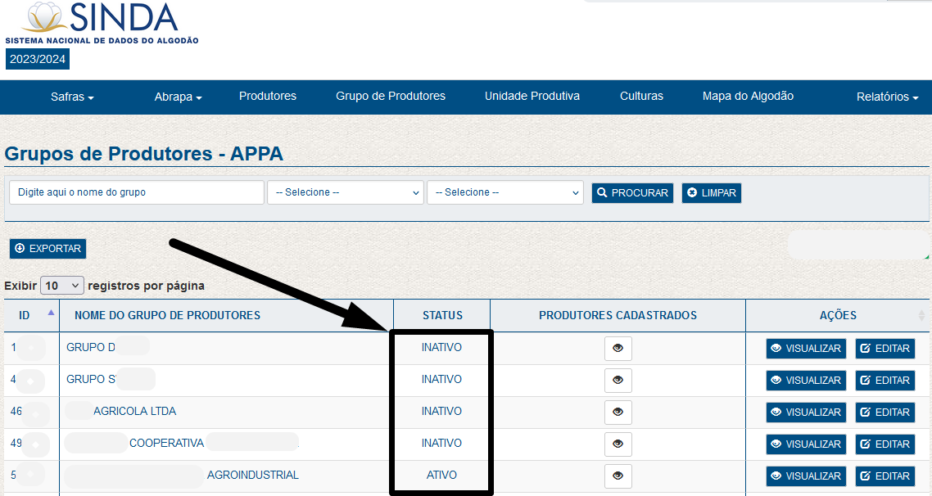Click EXPORTAR to download the list

(x=48, y=249)
